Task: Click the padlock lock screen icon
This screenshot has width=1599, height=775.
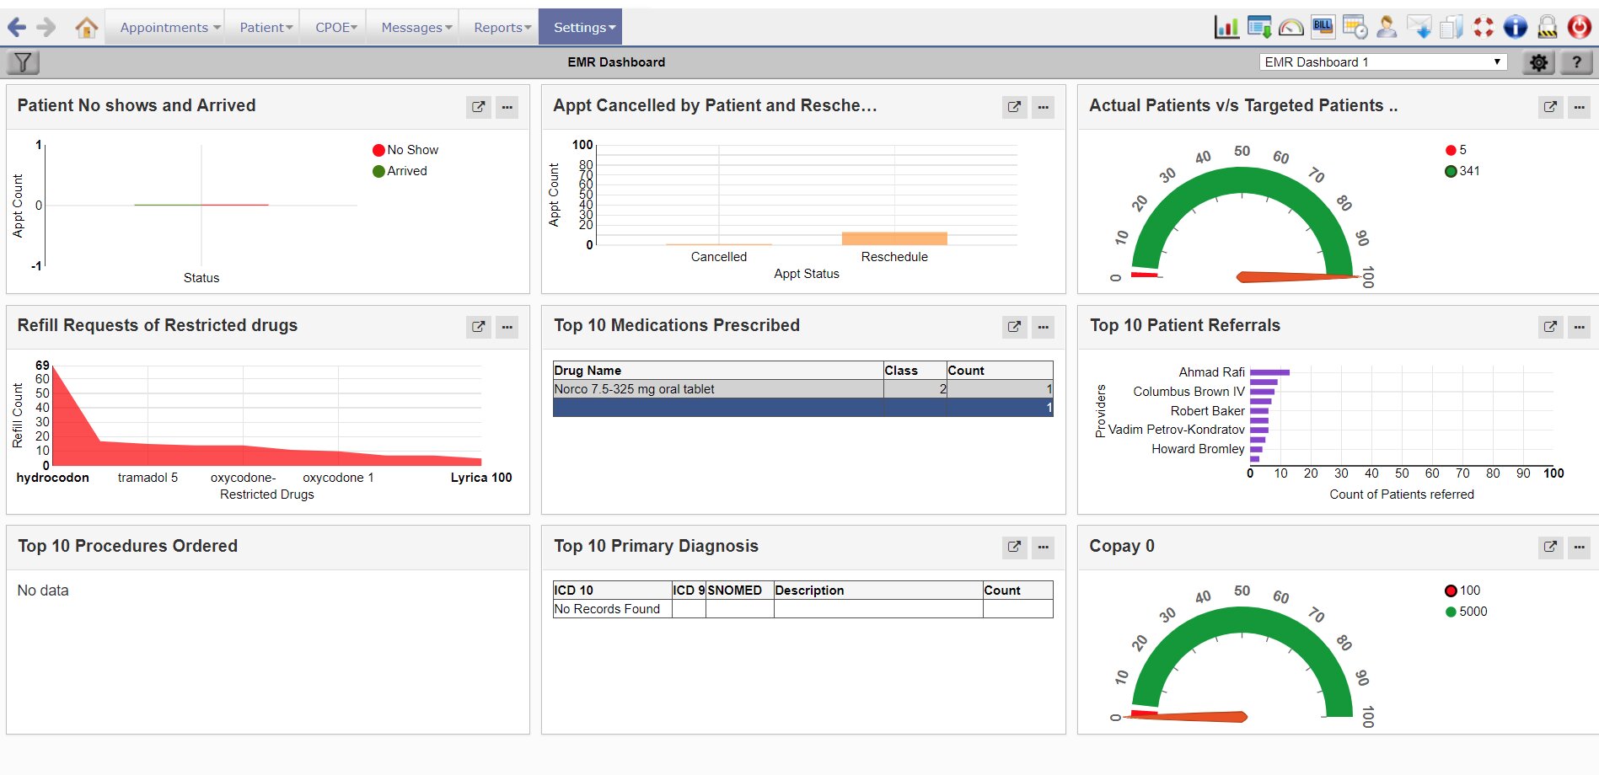Action: tap(1548, 27)
